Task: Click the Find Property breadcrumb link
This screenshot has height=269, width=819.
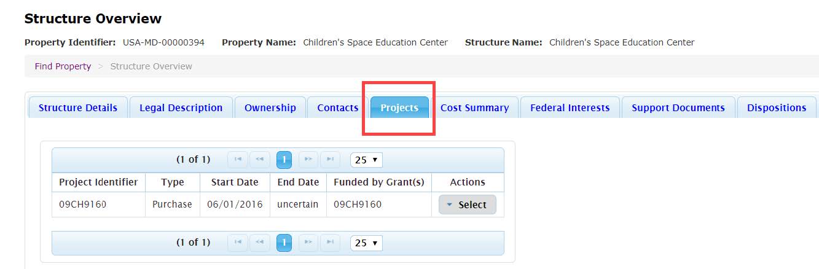Action: coord(63,66)
